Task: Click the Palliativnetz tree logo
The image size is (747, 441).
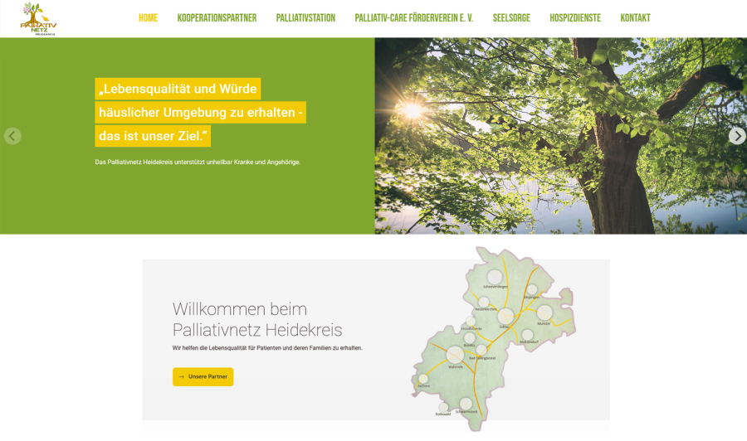Action: point(38,18)
